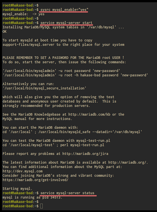Click the service mysql-server status command

click(67, 193)
